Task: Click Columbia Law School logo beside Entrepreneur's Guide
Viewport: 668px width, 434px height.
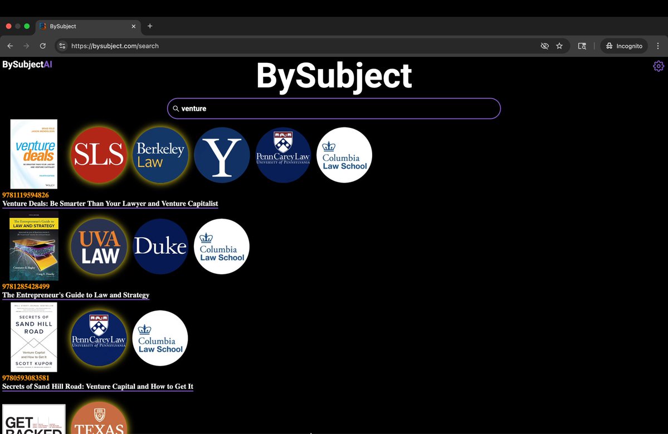Action: [222, 246]
